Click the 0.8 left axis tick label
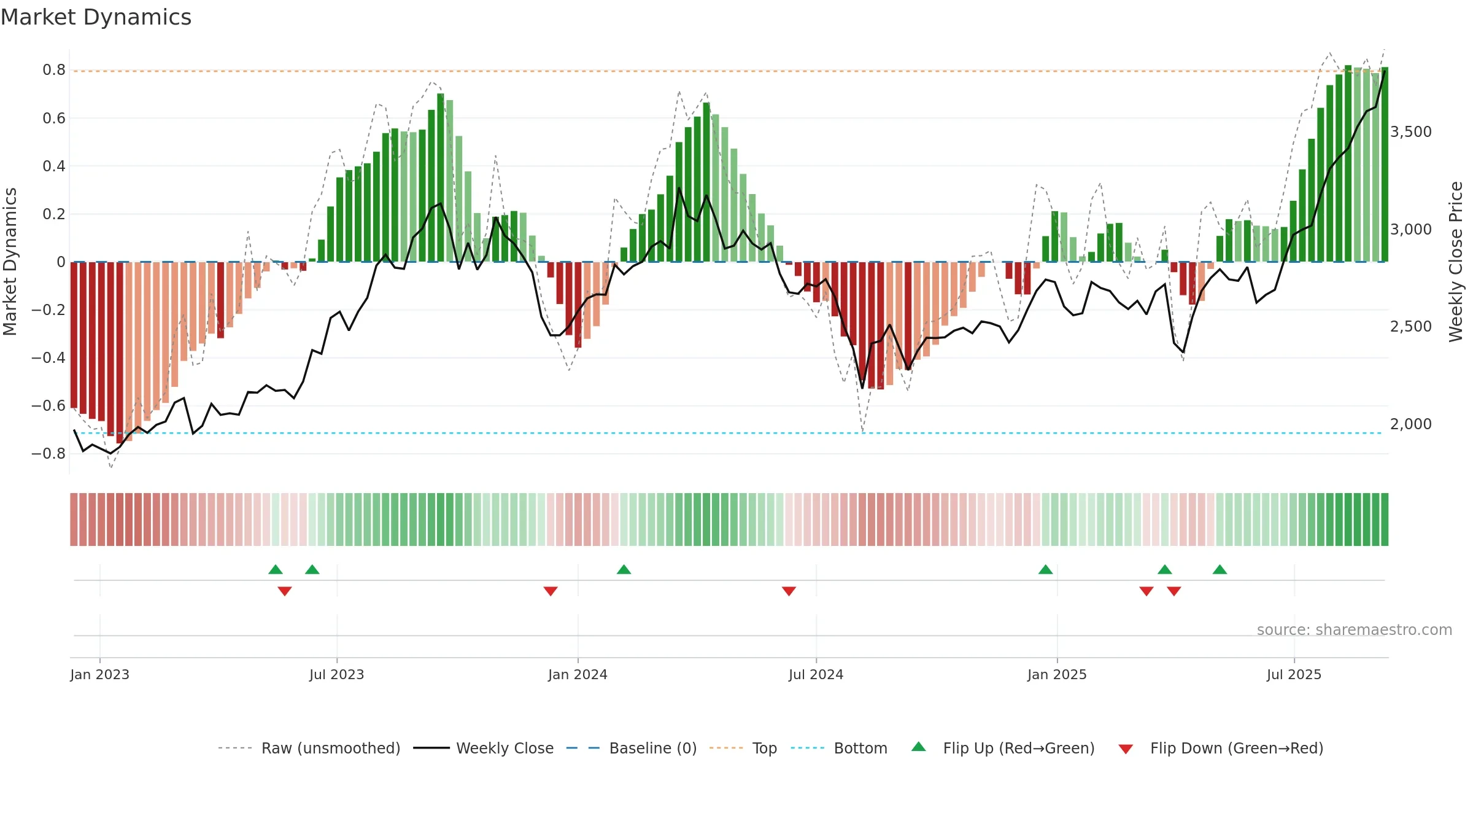1473x829 pixels. pyautogui.click(x=54, y=70)
